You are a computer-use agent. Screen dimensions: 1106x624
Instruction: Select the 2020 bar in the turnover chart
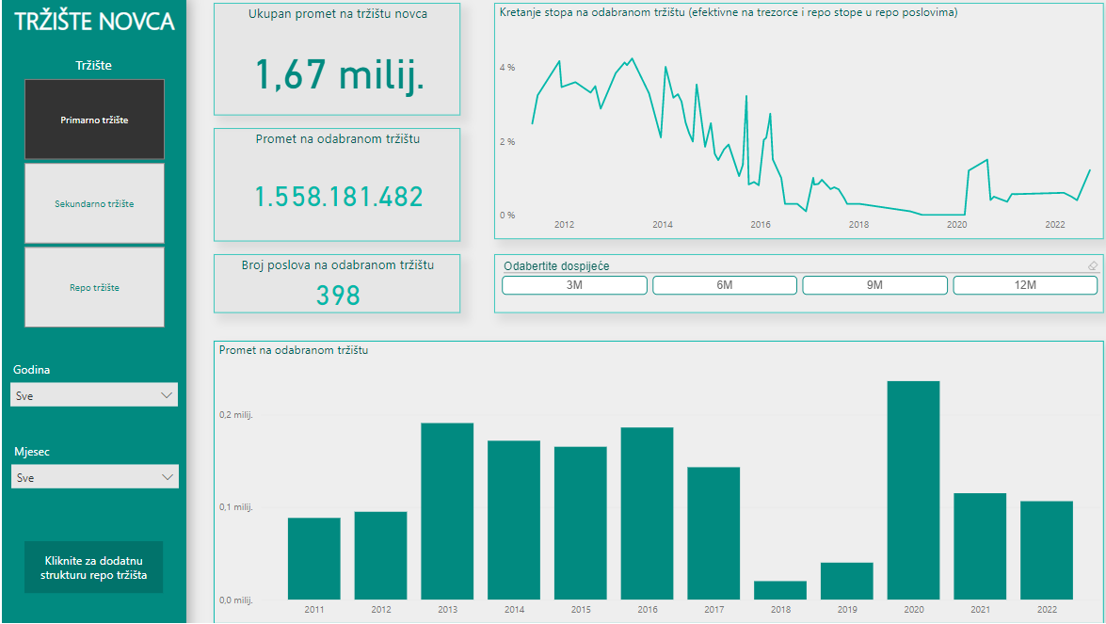(x=913, y=489)
